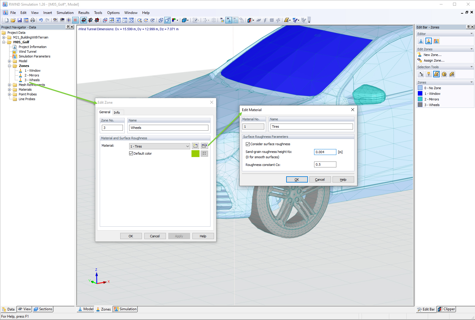Click the Sand-grain roughness height field
The width and height of the screenshot is (475, 320).
point(325,152)
